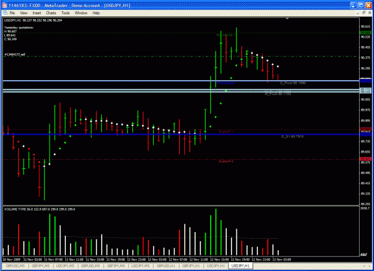Switch to the second GBPJPY,M5 chart tab
This screenshot has width=374, height=271.
tap(115, 266)
